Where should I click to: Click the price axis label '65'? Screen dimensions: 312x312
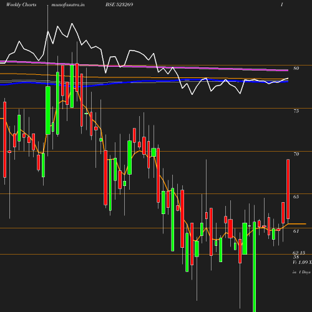pos(296,197)
